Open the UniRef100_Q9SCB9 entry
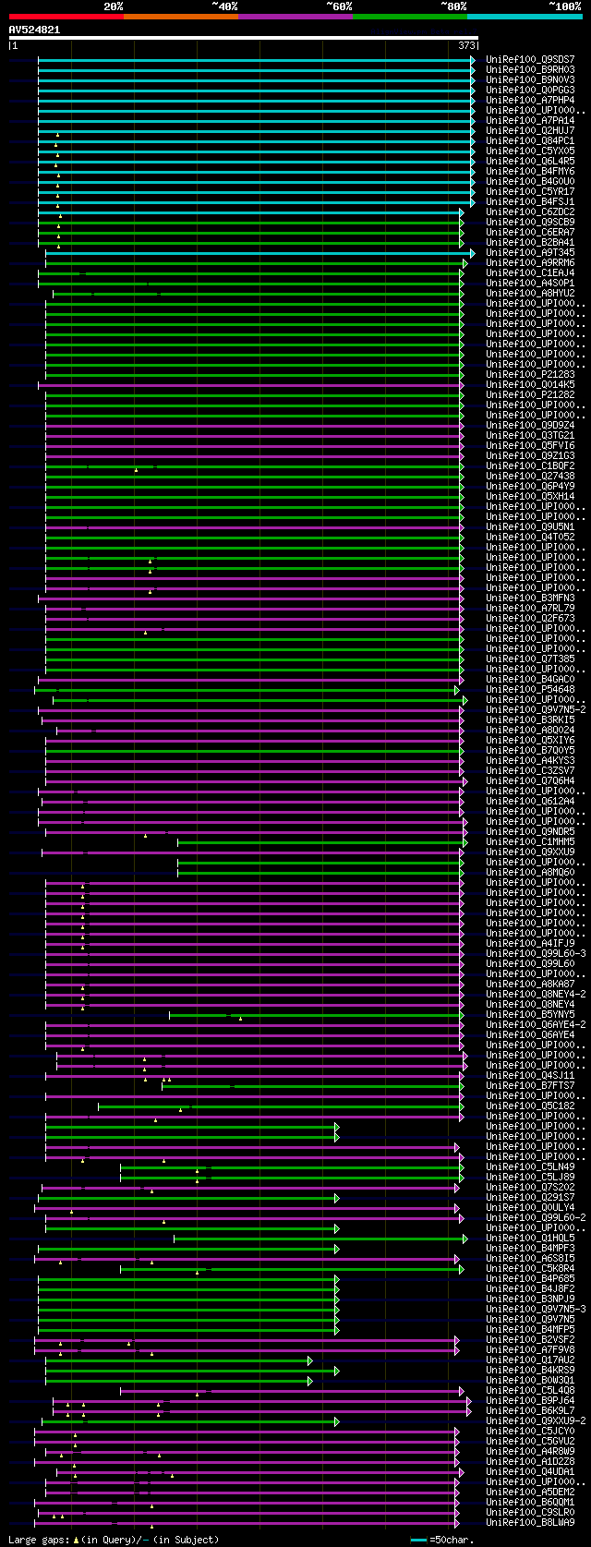The height and width of the screenshot is (1547, 591). (x=530, y=223)
